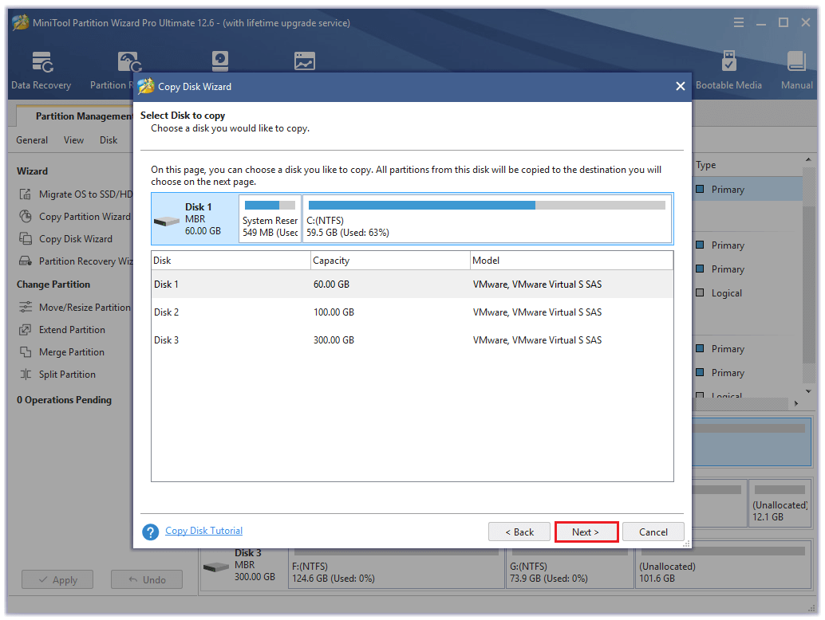825x620 pixels.
Task: Click the 300.00 GB capacity cell
Action: click(334, 340)
